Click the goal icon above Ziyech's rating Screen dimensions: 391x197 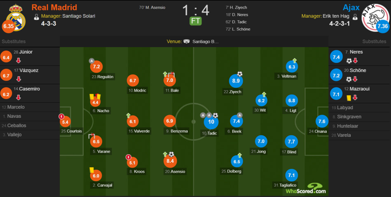pyautogui.click(x=239, y=74)
